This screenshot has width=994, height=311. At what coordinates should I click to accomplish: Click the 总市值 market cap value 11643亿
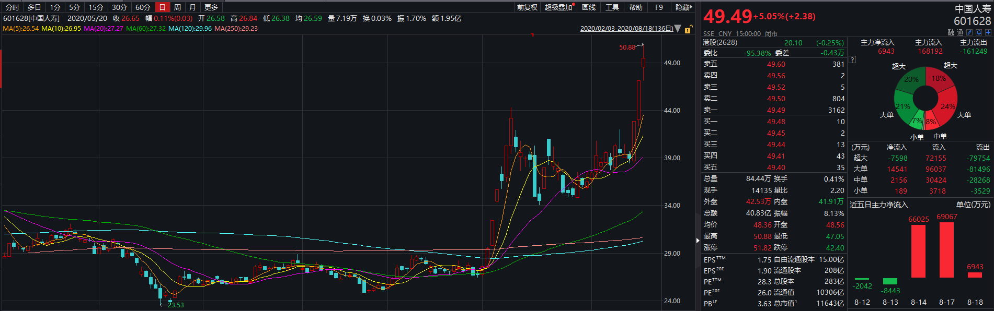(830, 304)
